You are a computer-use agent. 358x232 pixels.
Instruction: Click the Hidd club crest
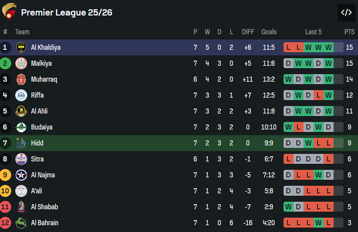21,143
